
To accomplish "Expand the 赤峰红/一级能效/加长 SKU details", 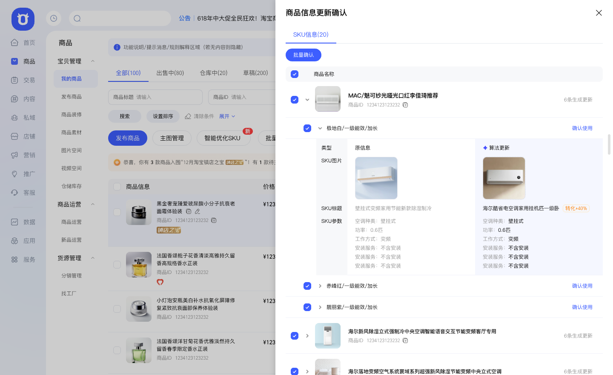I will click(320, 286).
